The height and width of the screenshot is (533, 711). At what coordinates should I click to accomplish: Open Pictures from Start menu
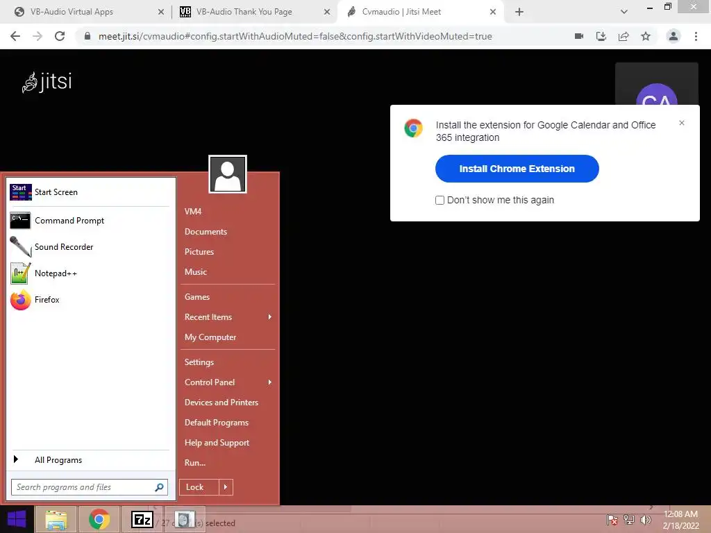click(199, 251)
